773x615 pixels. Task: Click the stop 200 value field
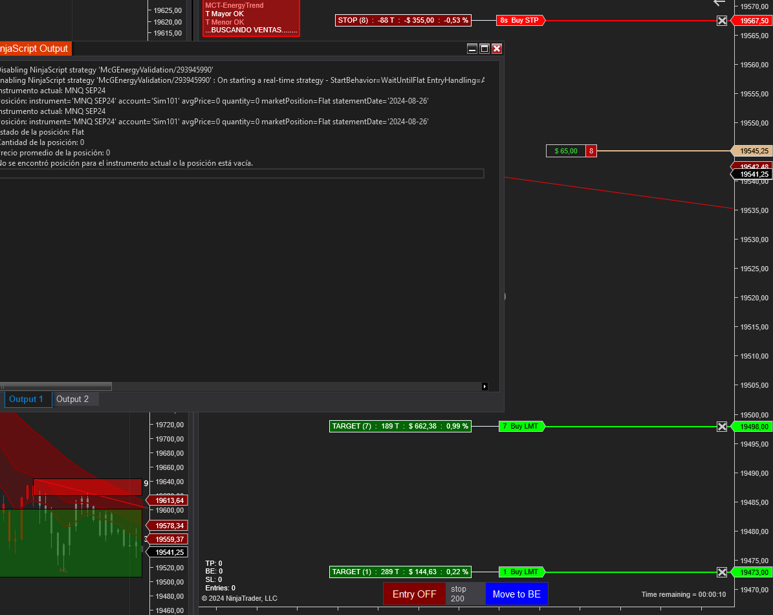[x=465, y=594]
